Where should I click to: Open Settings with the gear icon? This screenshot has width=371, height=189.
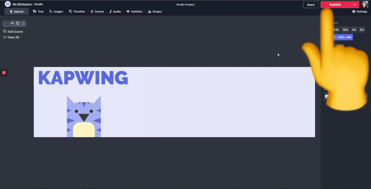point(359,12)
